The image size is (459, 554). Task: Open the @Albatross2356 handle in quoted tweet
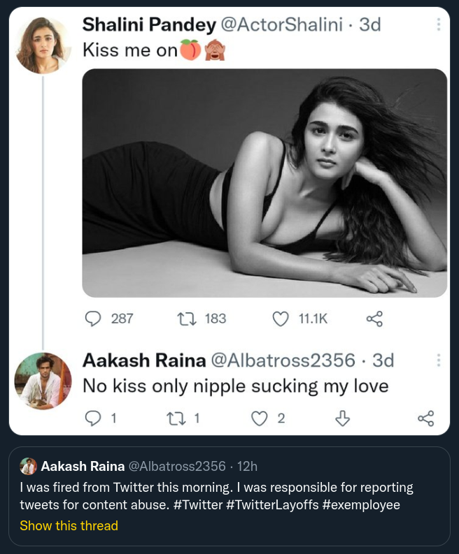coord(177,466)
